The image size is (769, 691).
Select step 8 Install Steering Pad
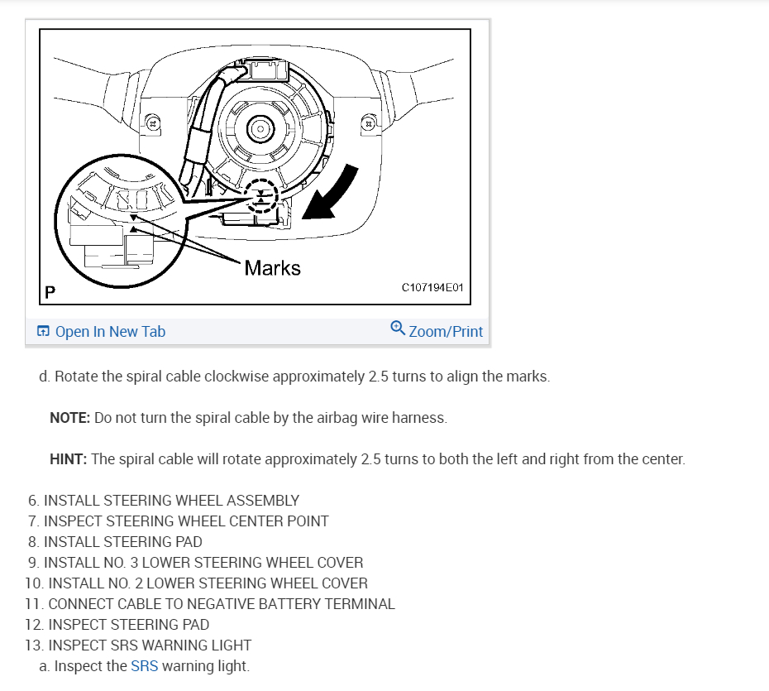pyautogui.click(x=115, y=542)
